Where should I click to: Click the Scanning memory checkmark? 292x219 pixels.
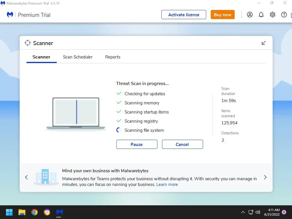[x=119, y=103]
